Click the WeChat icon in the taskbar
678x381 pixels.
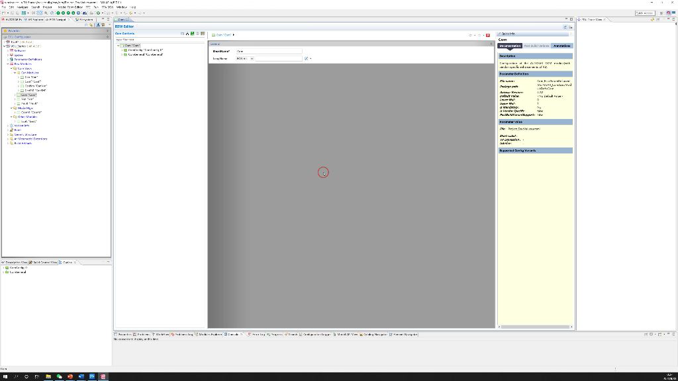[x=59, y=376]
